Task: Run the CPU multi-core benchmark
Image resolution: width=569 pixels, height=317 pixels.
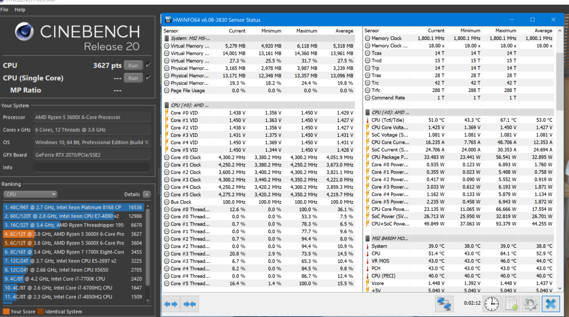Action: [x=133, y=65]
